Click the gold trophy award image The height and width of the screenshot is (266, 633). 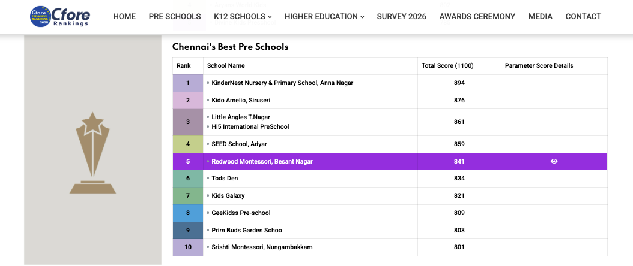click(x=92, y=153)
